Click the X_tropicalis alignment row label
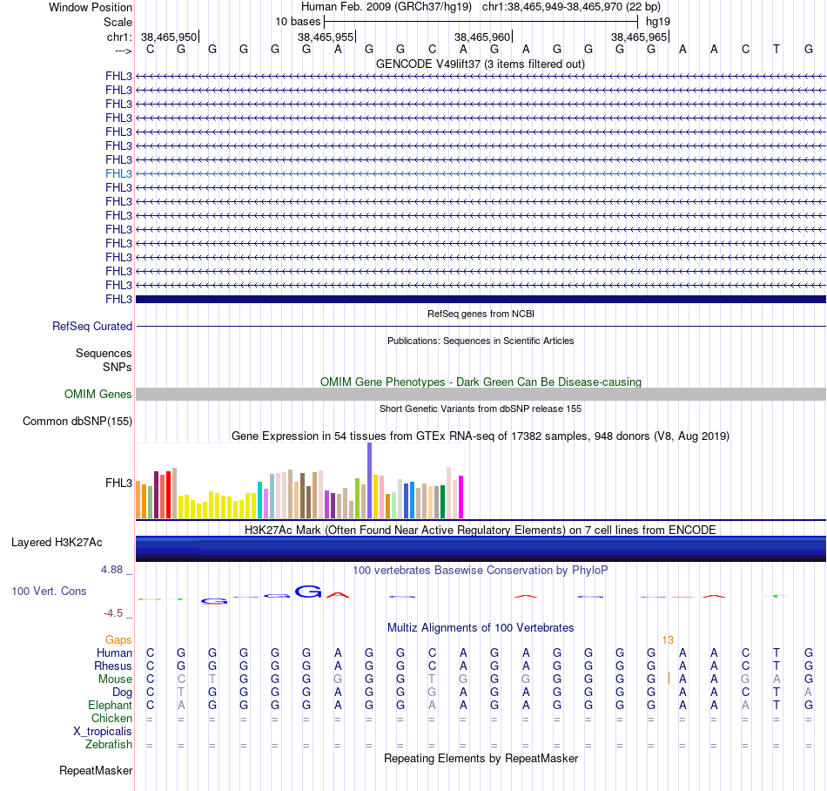Screen dimensions: 827x791 (x=103, y=732)
